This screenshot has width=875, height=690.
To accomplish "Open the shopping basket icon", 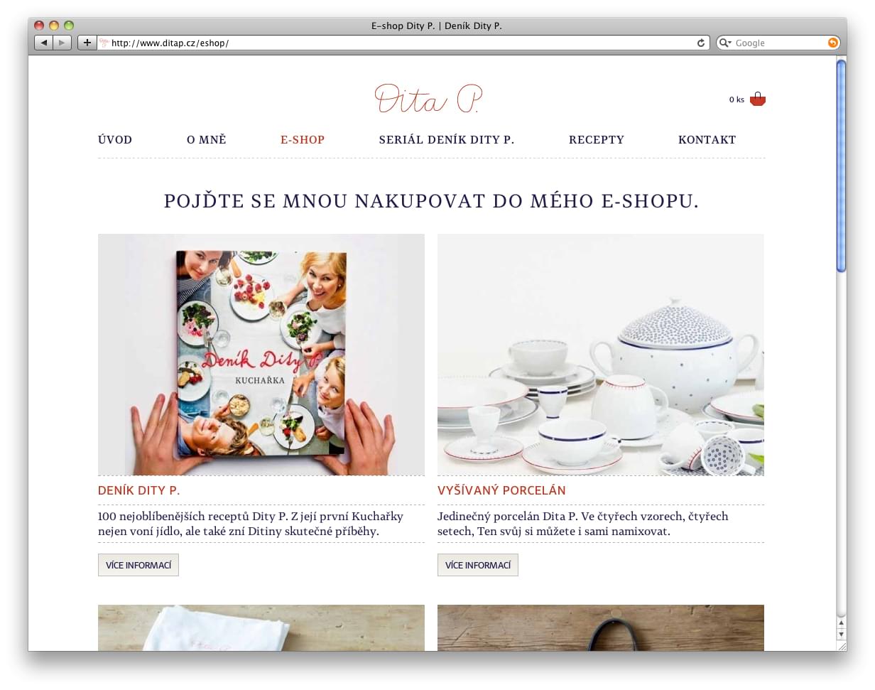I will [757, 99].
